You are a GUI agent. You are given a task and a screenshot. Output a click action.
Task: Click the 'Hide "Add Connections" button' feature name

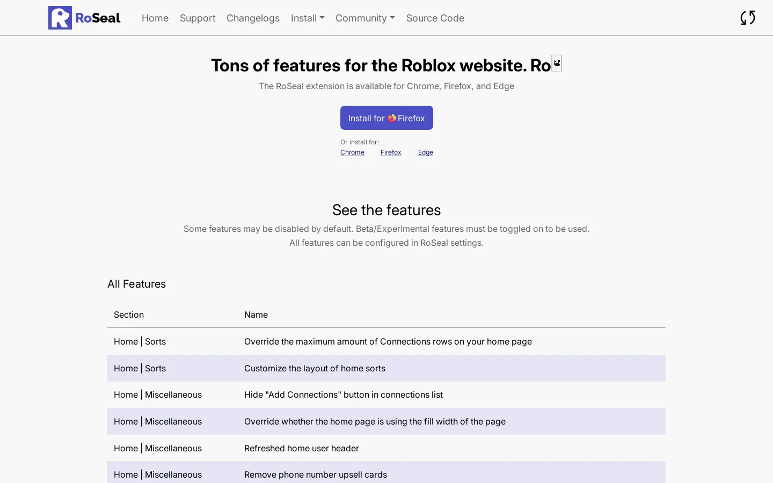click(x=344, y=394)
